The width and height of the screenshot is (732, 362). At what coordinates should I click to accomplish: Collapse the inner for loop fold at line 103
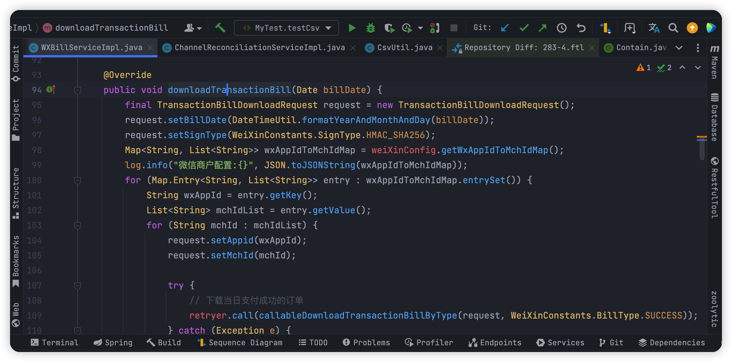77,226
